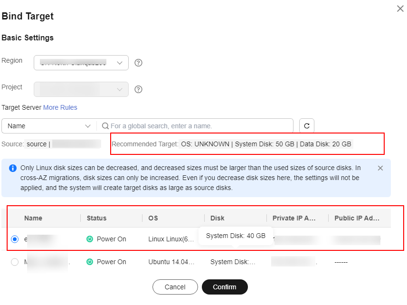Image resolution: width=407 pixels, height=305 pixels.
Task: Refresh the target server list
Action: tap(306, 126)
